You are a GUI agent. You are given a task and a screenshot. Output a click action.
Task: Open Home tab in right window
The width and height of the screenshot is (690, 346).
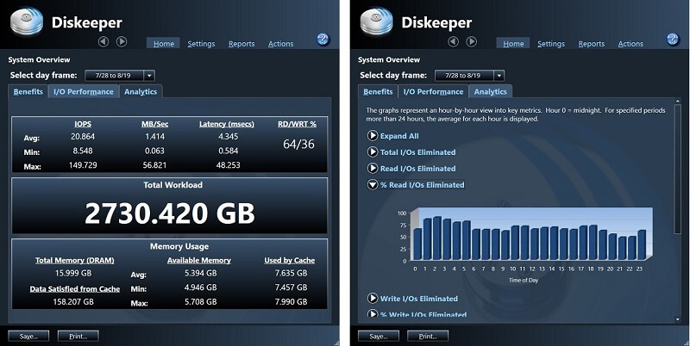[513, 44]
